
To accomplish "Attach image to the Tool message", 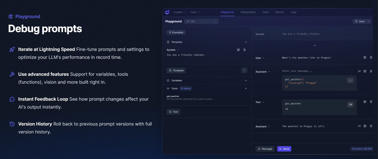I will tap(365, 102).
